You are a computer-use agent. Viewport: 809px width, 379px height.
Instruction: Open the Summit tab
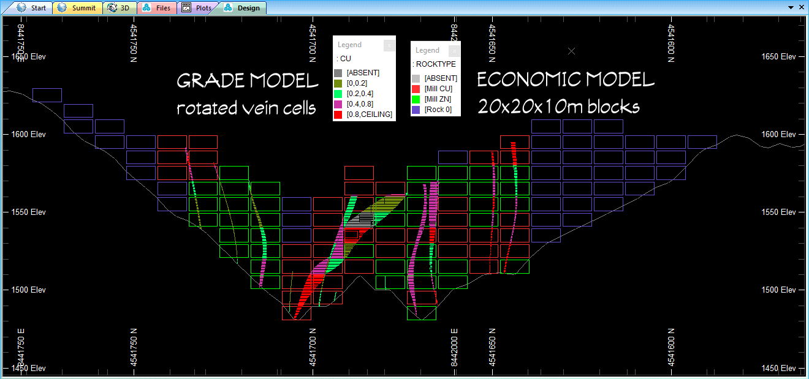point(77,8)
